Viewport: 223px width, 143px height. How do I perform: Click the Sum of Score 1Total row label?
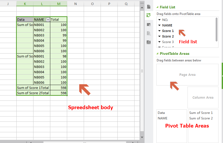pyautogui.click(x=33, y=88)
